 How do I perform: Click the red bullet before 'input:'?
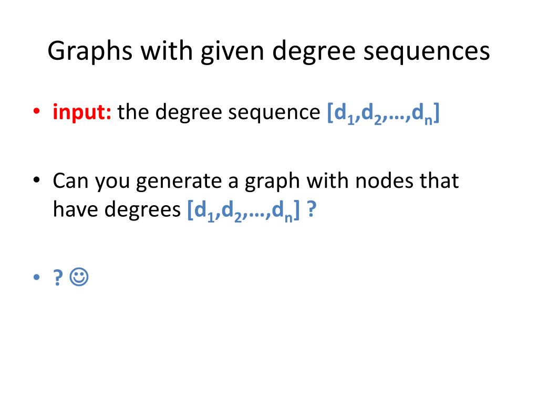(36, 111)
